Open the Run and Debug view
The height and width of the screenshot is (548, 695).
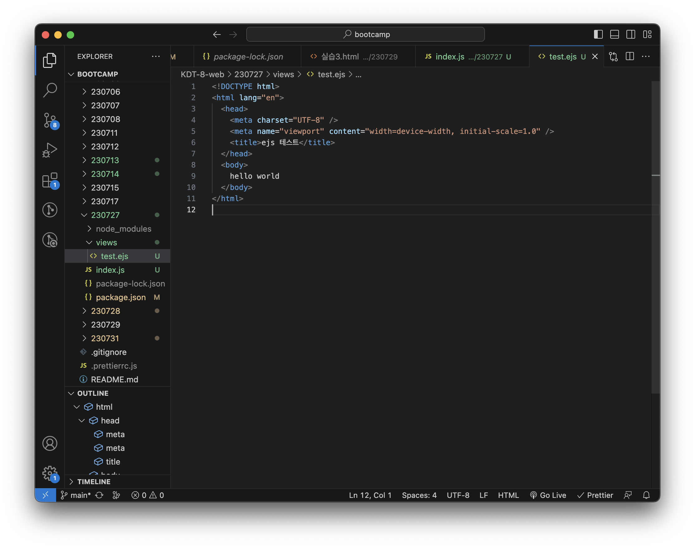pyautogui.click(x=50, y=150)
